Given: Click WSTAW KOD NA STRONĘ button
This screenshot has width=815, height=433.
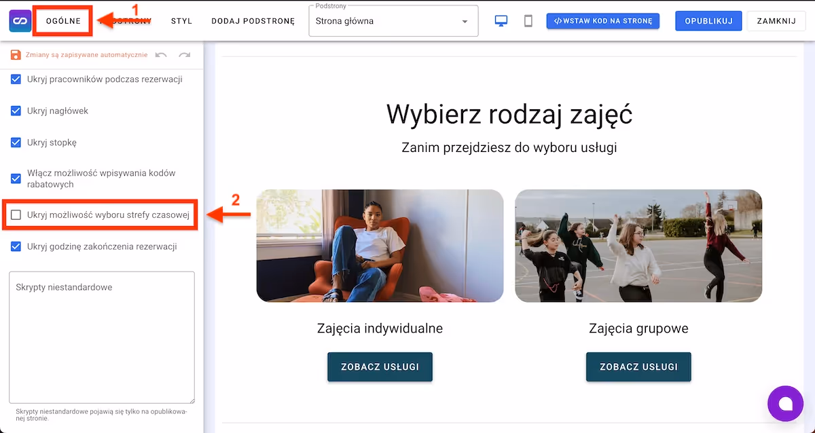Looking at the screenshot, I should pyautogui.click(x=602, y=20).
